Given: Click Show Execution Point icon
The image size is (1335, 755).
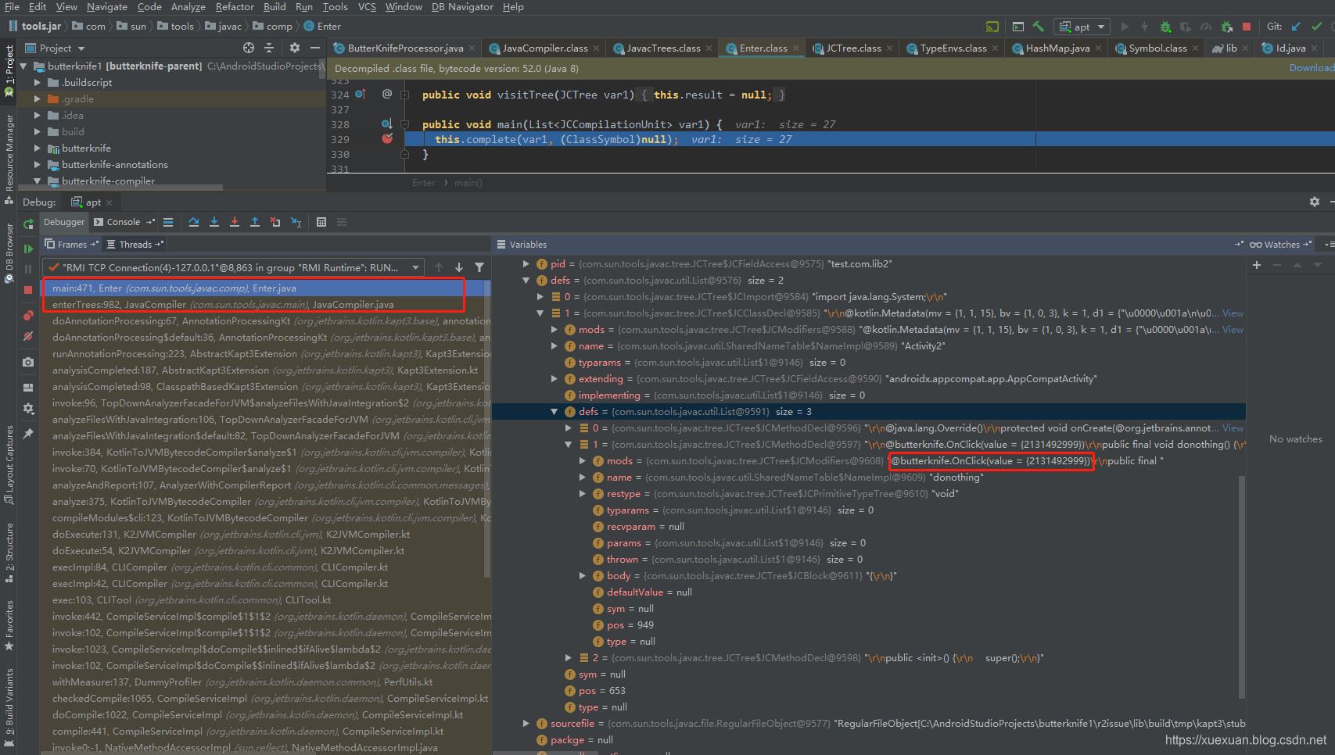Looking at the screenshot, I should [168, 222].
